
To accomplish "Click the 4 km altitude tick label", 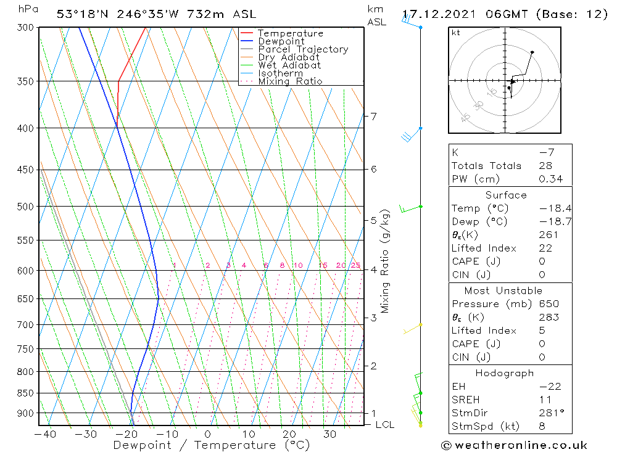I will coord(373,270).
